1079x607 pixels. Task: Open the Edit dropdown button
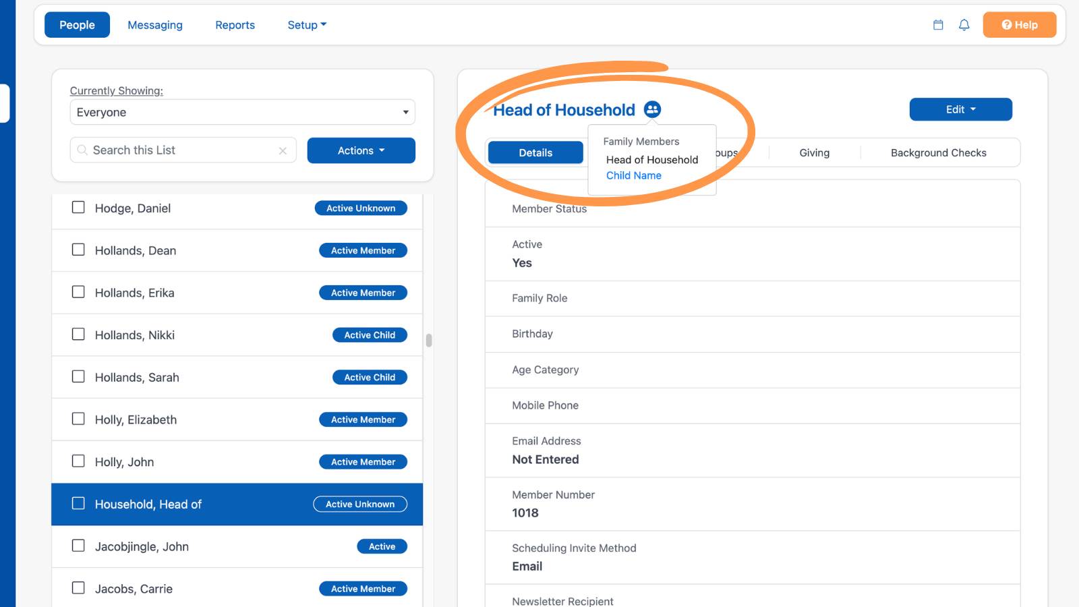point(961,109)
